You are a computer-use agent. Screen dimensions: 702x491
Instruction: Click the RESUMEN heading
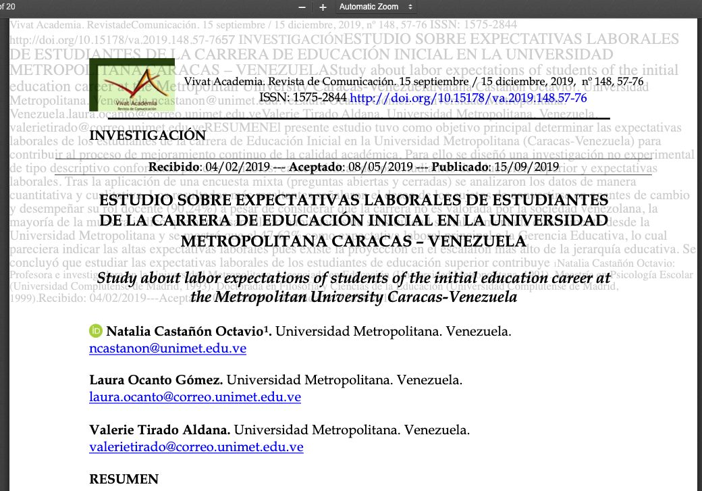(x=124, y=479)
